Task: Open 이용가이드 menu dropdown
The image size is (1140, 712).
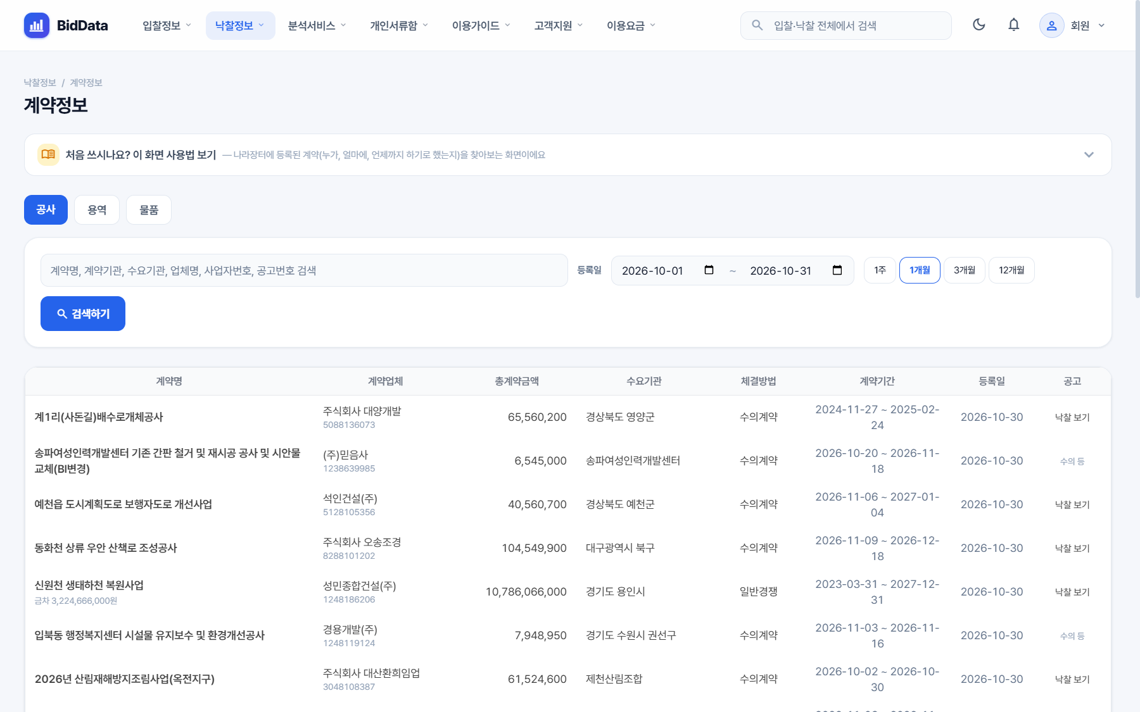Action: 481,25
